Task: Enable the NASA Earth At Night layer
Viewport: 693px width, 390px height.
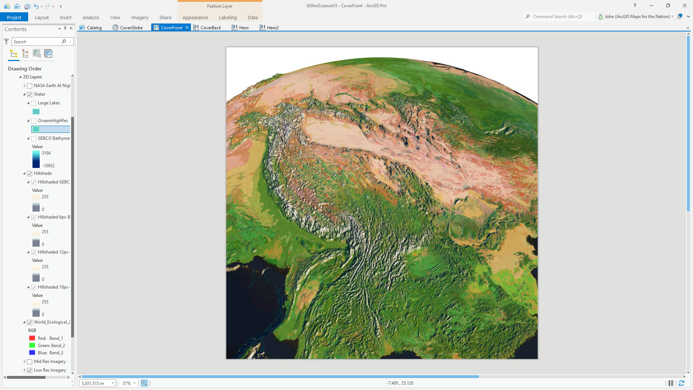Action: click(30, 86)
